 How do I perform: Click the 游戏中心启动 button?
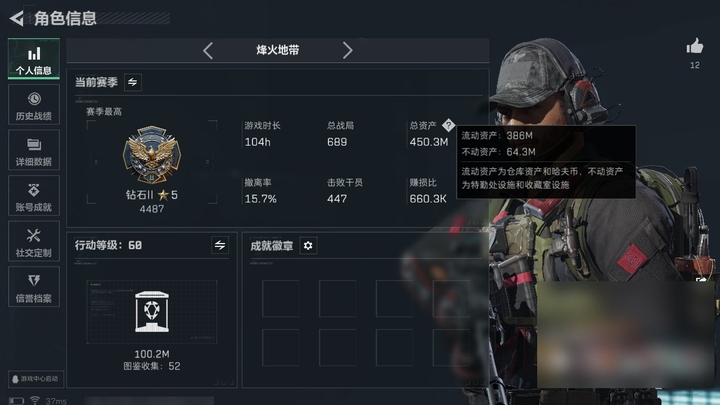[34, 379]
